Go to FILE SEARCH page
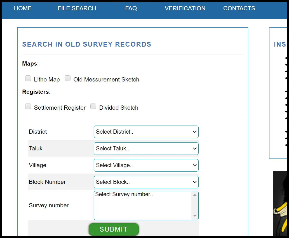 [77, 8]
